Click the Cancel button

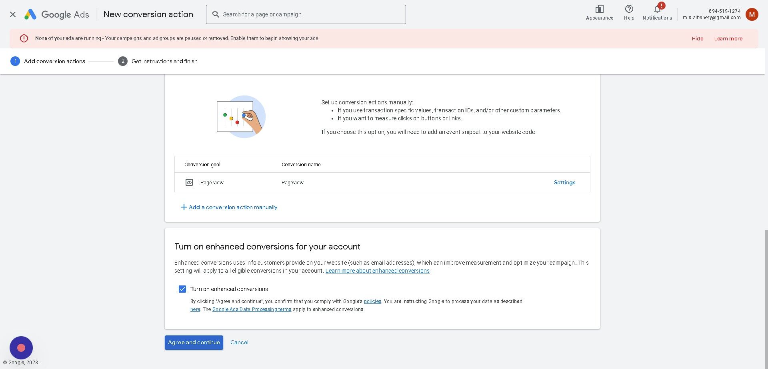239,343
